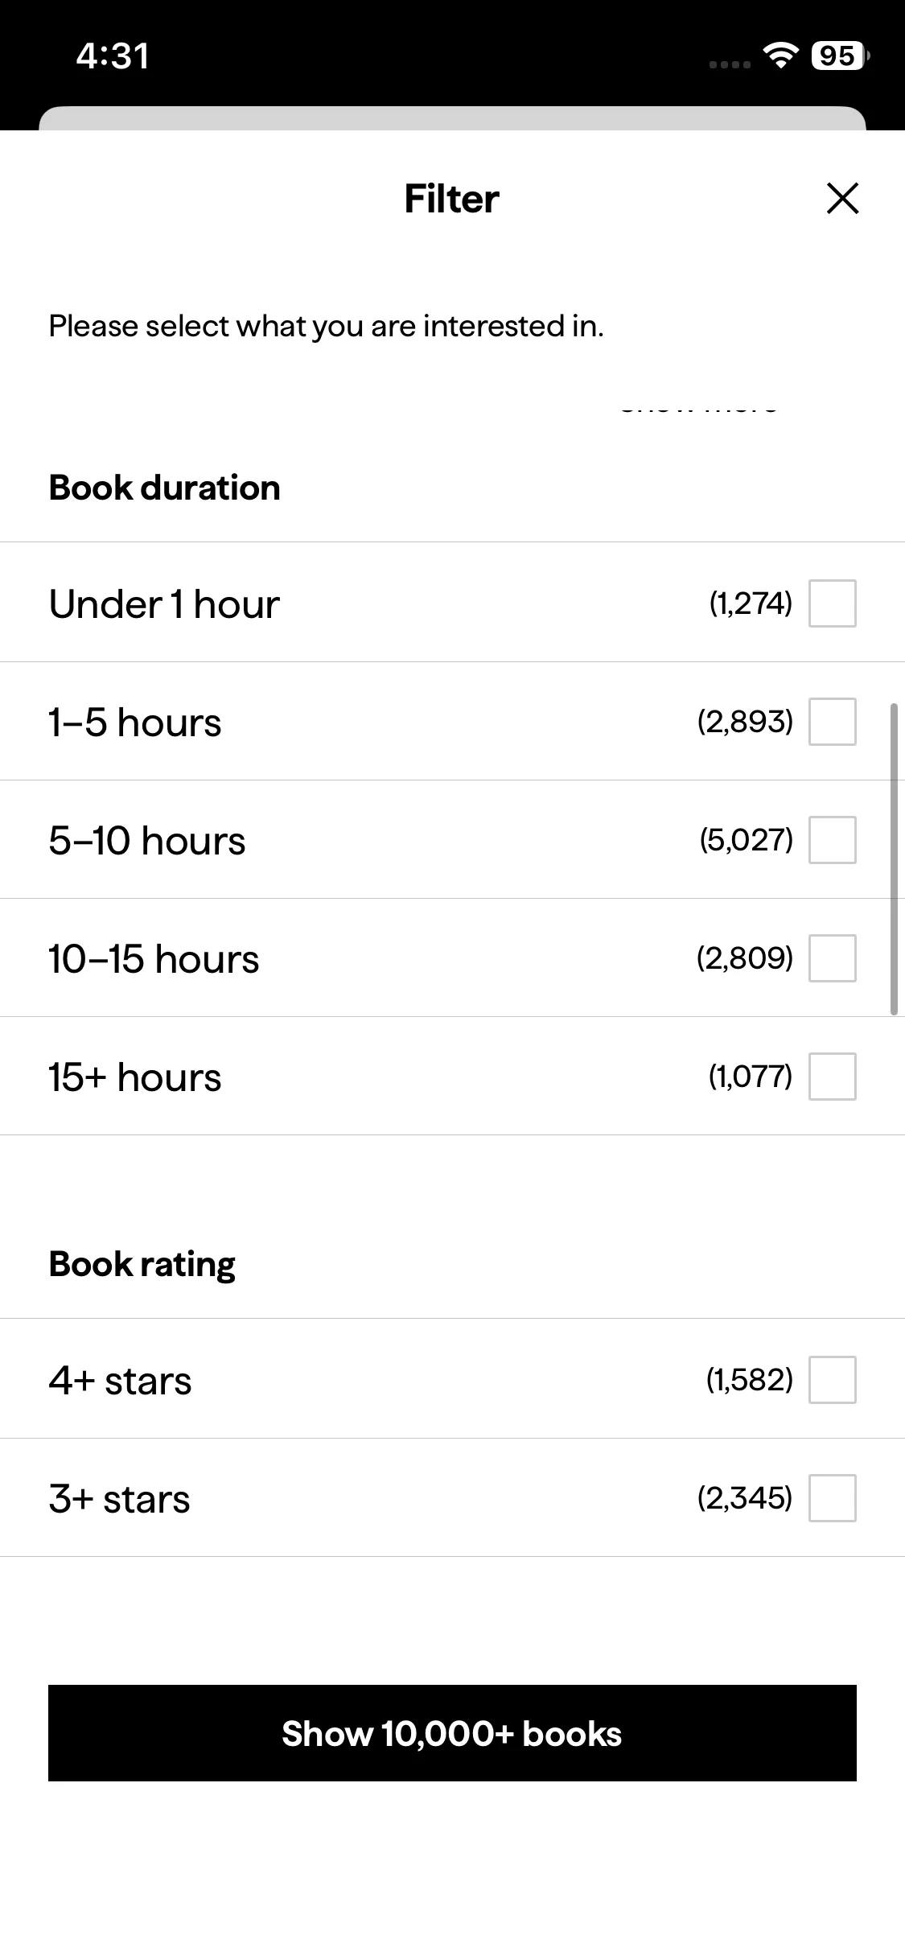Tap the Under 1 hour label
This screenshot has height=1960, width=905.
(x=164, y=604)
